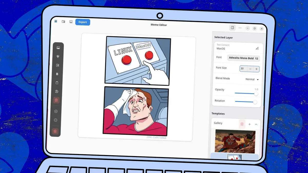
Task: Open the window menu with three dots
Action: pyautogui.click(x=240, y=28)
